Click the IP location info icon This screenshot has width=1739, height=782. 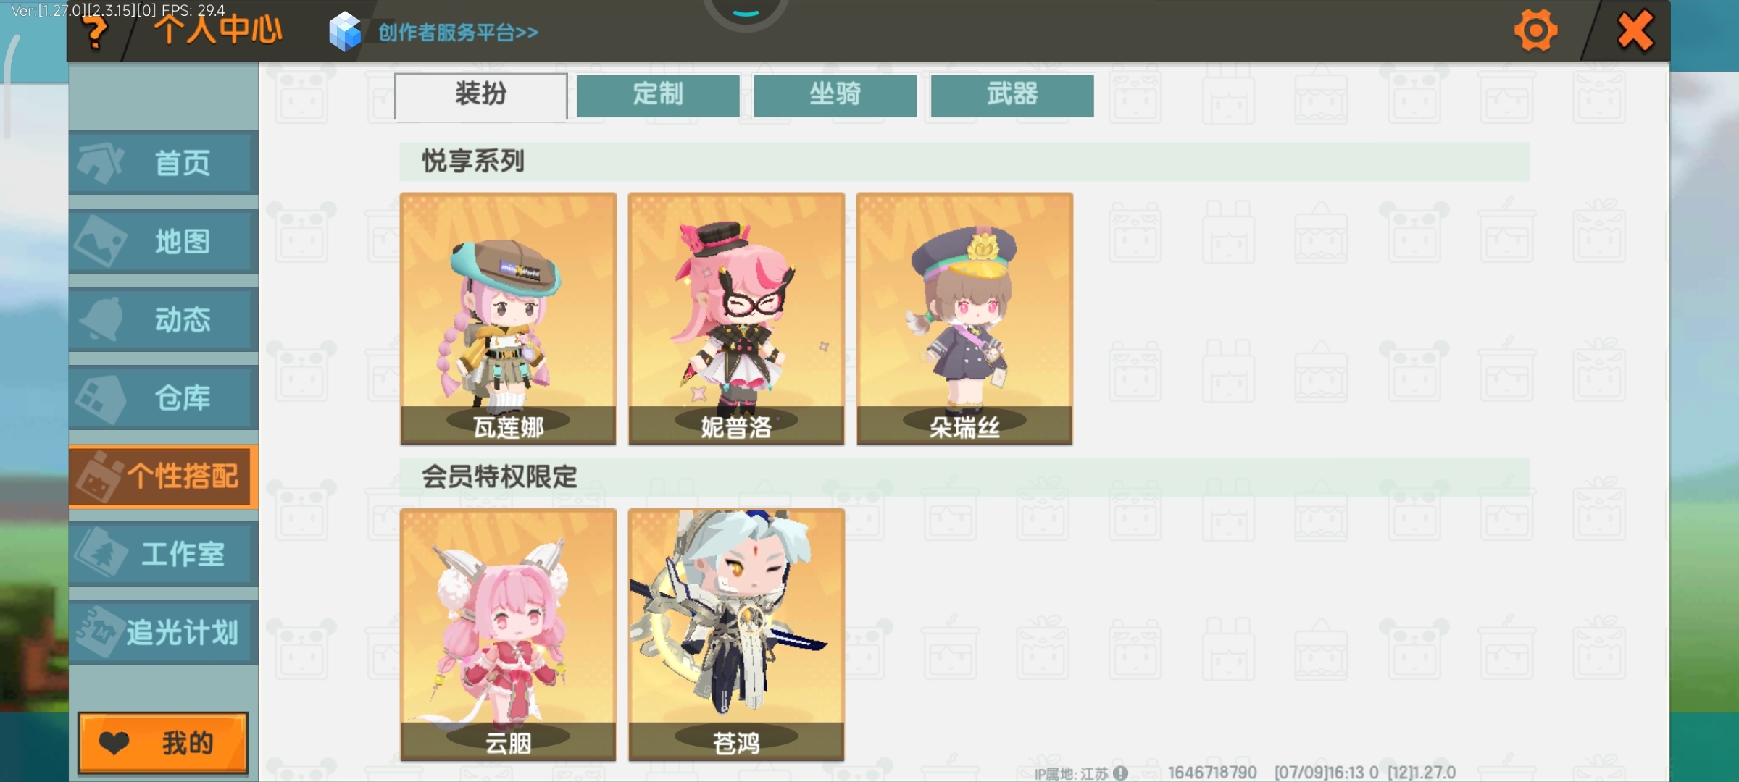click(1120, 773)
